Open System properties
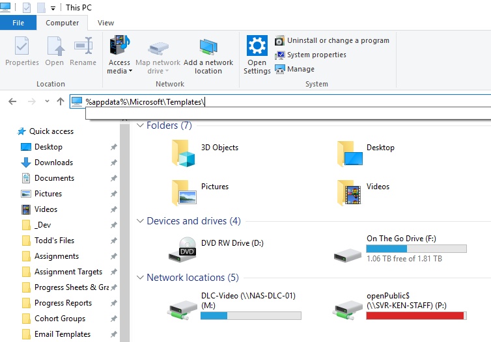 coord(311,55)
